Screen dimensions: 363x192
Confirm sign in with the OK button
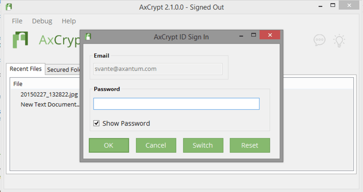[109, 145]
